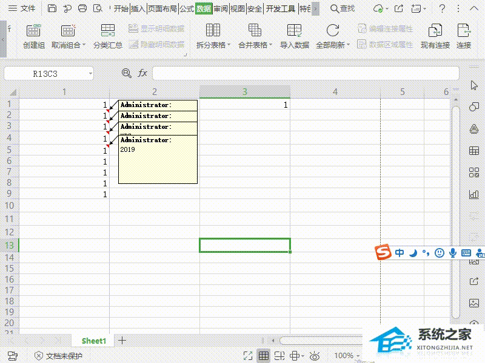This screenshot has height=363, width=485.
Task: Click the Help question mark icon
Action: (443, 8)
